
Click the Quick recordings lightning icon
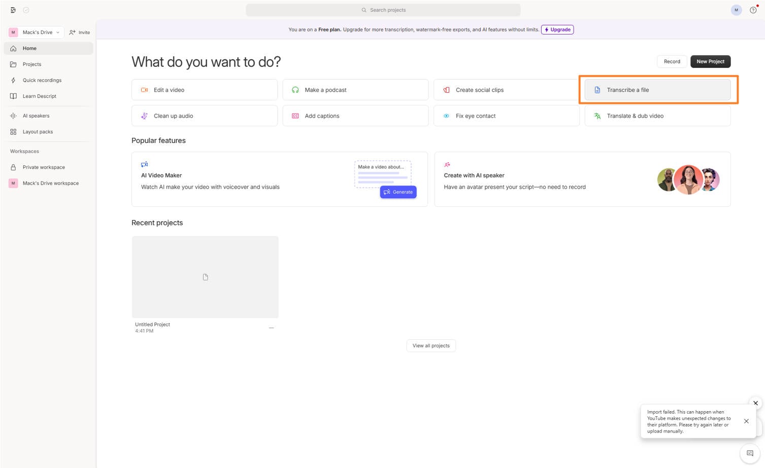(14, 80)
